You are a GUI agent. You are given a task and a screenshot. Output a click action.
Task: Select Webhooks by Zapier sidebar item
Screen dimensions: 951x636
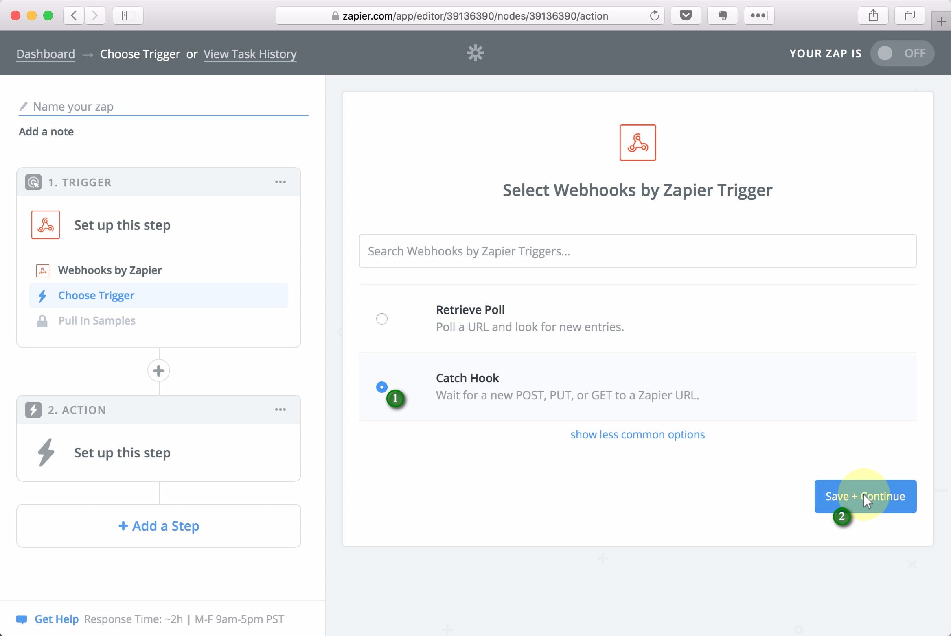(x=110, y=270)
